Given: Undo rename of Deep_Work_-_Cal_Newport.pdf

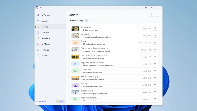Looking at the screenshot, I should pos(155,57).
